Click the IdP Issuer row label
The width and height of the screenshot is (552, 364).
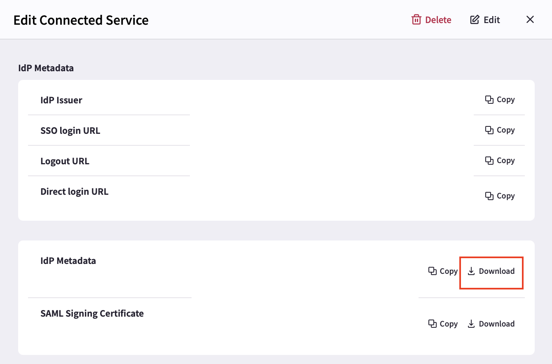[x=61, y=100]
